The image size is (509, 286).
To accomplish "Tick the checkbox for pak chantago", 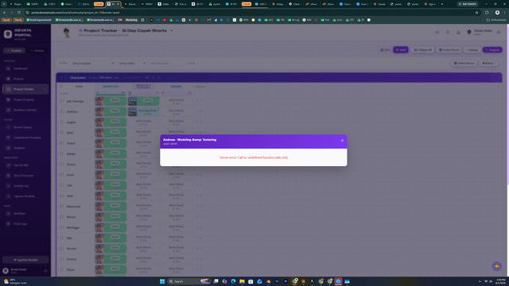I will (x=62, y=101).
